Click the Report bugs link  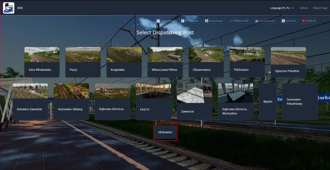pos(320,8)
